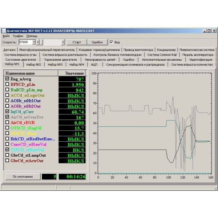This screenshot has width=218, height=218.
Task: Uncheck the T15CD_stRawVal checkbox
Action: coord(7,150)
